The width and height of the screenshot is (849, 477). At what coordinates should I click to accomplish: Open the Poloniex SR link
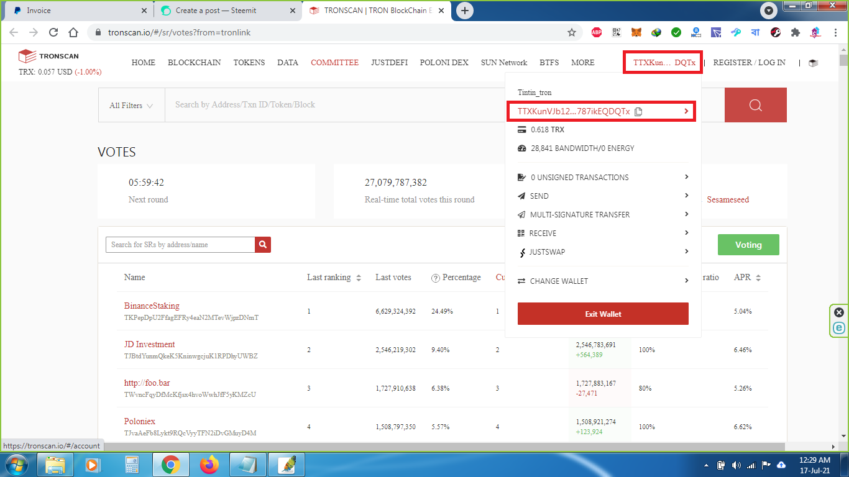pos(140,422)
